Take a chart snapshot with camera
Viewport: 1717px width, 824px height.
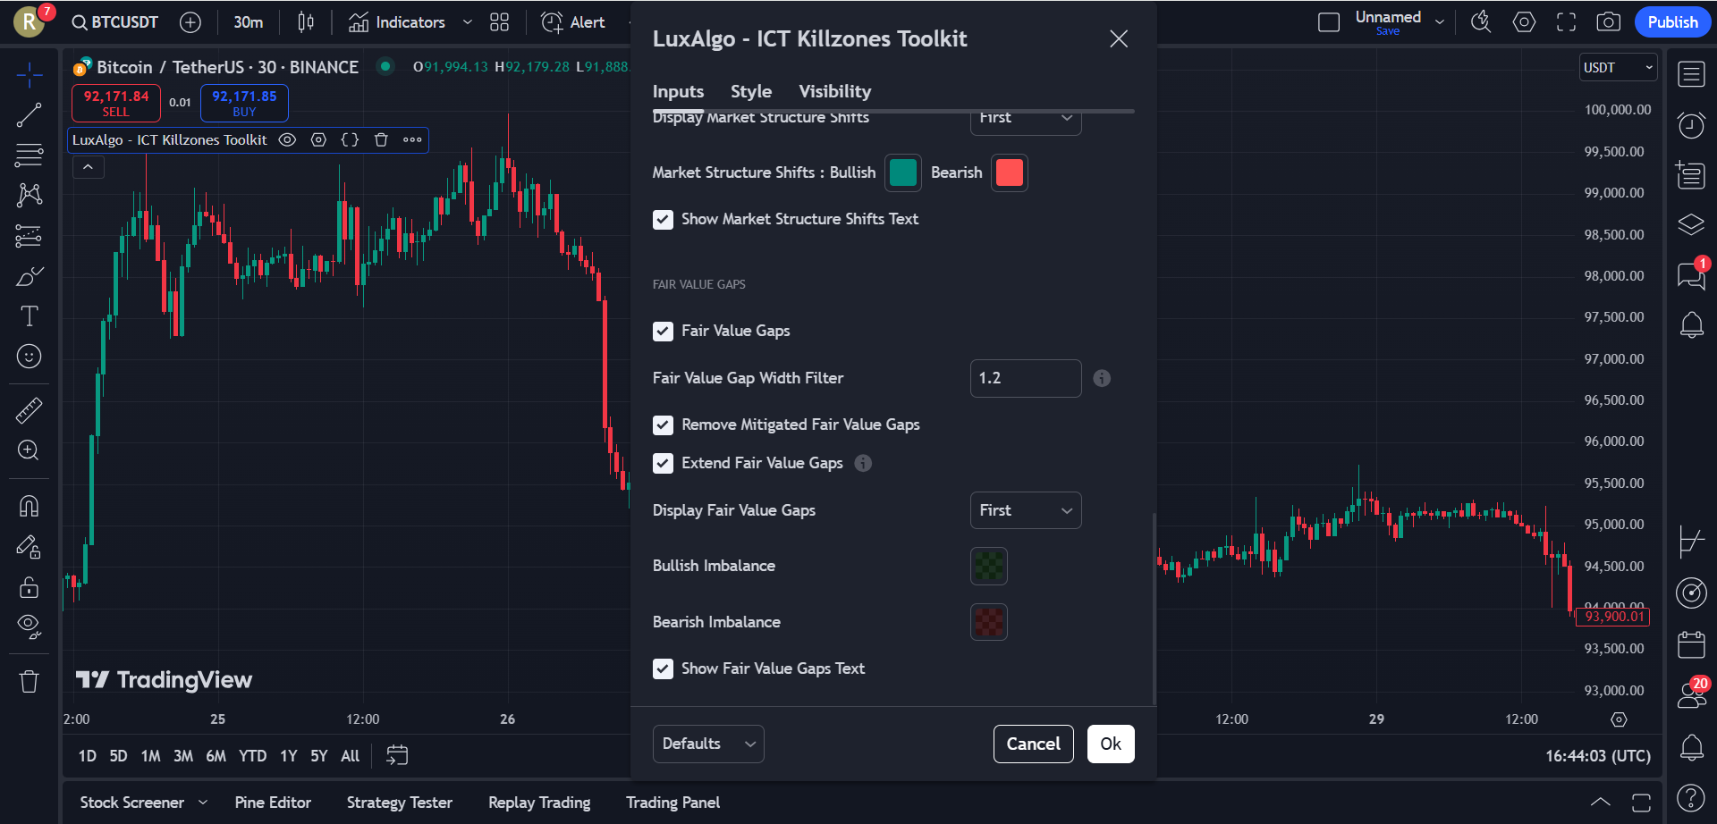1609,22
